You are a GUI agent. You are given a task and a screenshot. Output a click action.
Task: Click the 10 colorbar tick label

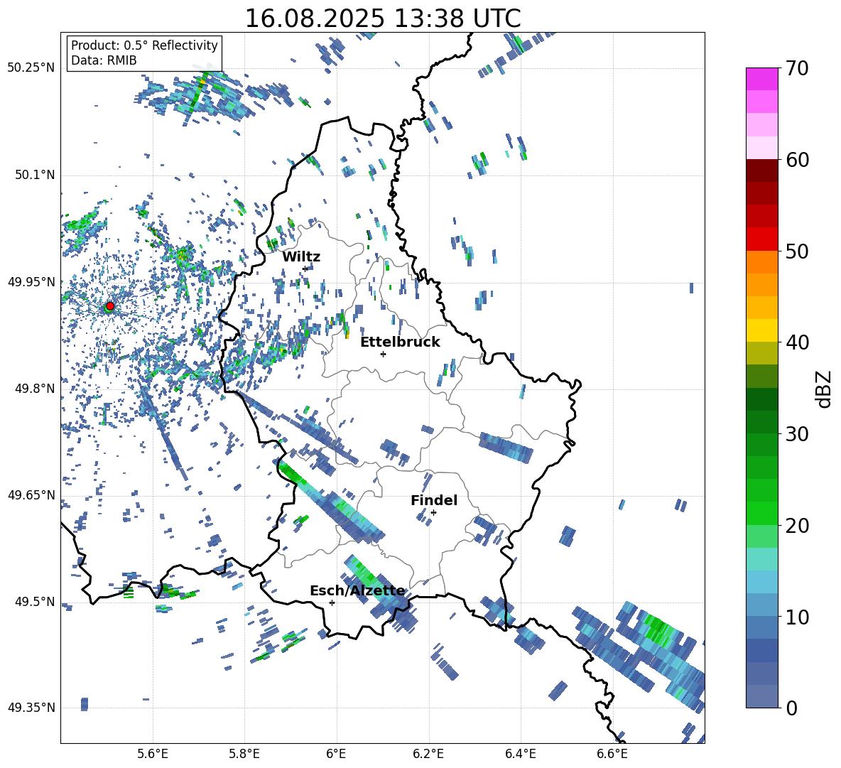(797, 617)
